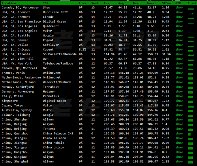Open show link for Singapore Digital Ocean

[x=179, y=101]
